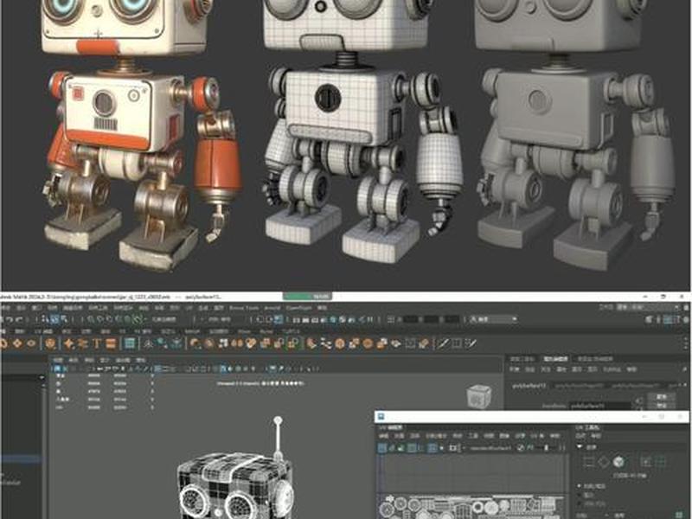Image resolution: width=692 pixels, height=519 pixels.
Task: Click the X coordinate input field in status line
Action: [x=410, y=319]
